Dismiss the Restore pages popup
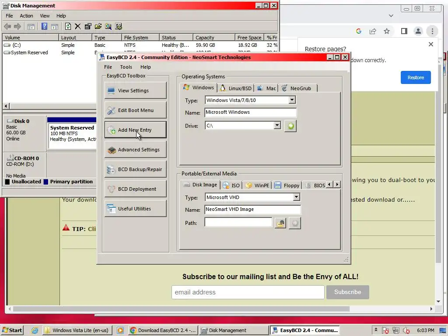Image resolution: width=448 pixels, height=336 pixels. click(431, 44)
